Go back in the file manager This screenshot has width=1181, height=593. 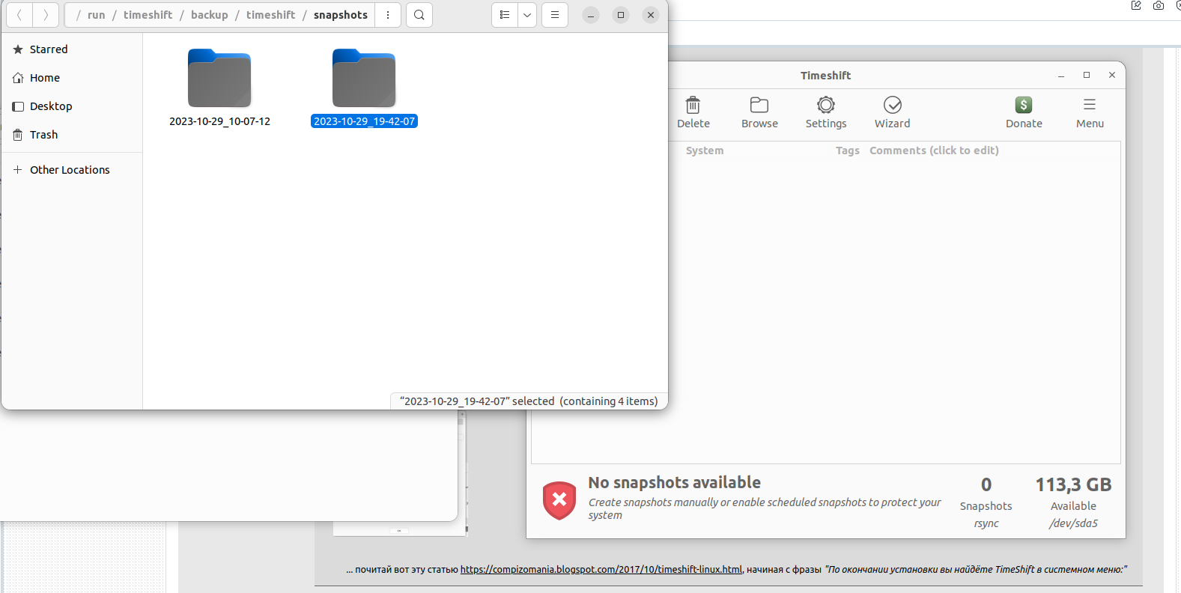point(19,15)
